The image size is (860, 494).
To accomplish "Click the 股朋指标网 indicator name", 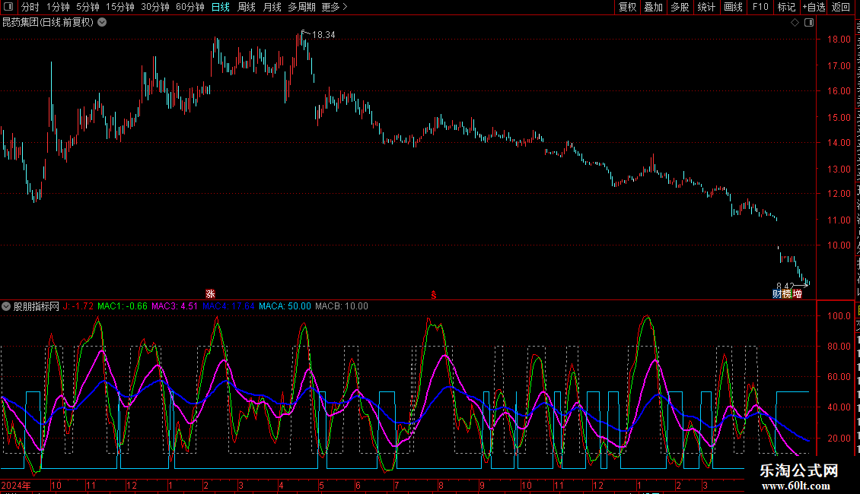I will (37, 306).
